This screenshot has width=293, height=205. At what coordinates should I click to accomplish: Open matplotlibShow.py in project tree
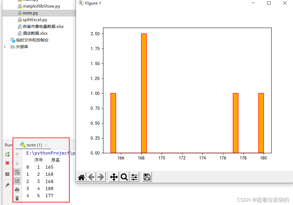41,6
